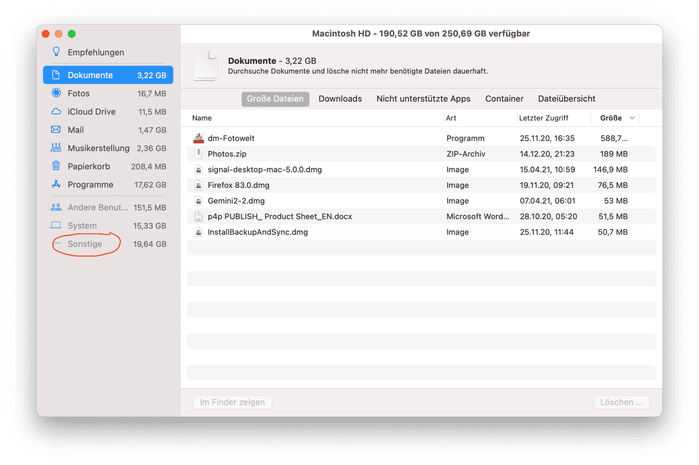Sort file list by Name column
Viewport: 699px width, 465px height.
202,118
